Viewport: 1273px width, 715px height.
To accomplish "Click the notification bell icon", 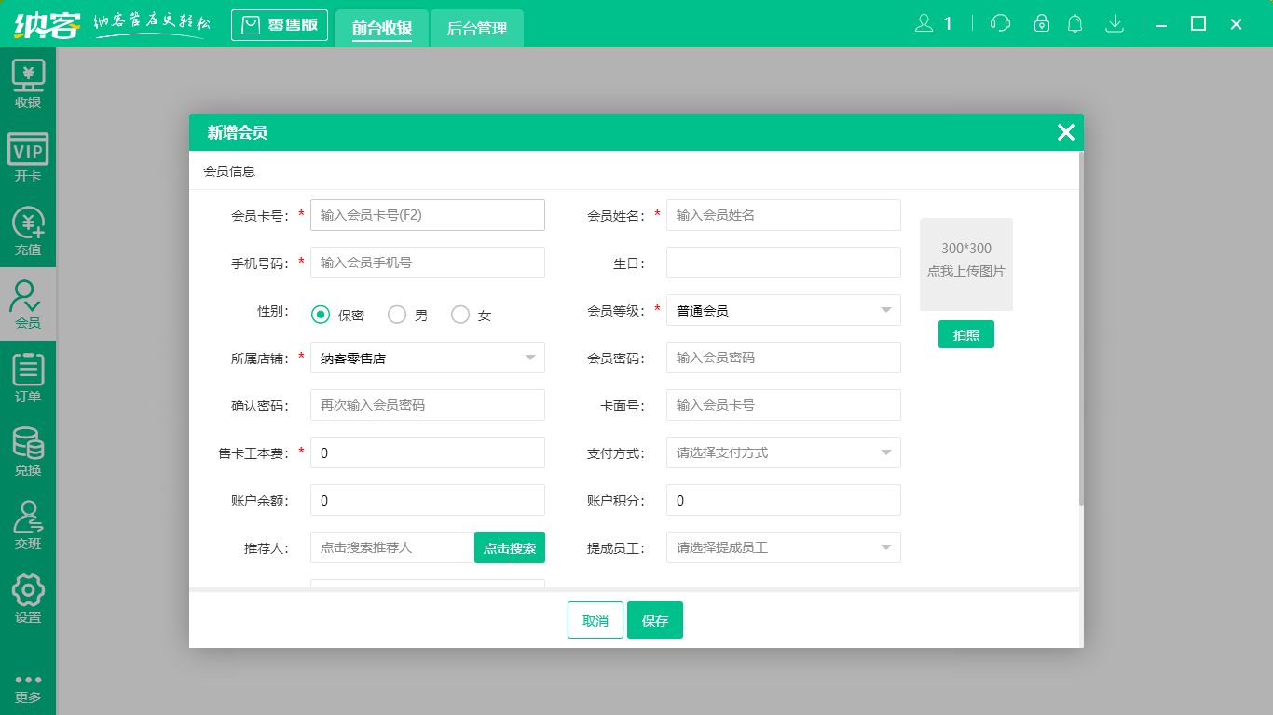I will [x=1075, y=23].
